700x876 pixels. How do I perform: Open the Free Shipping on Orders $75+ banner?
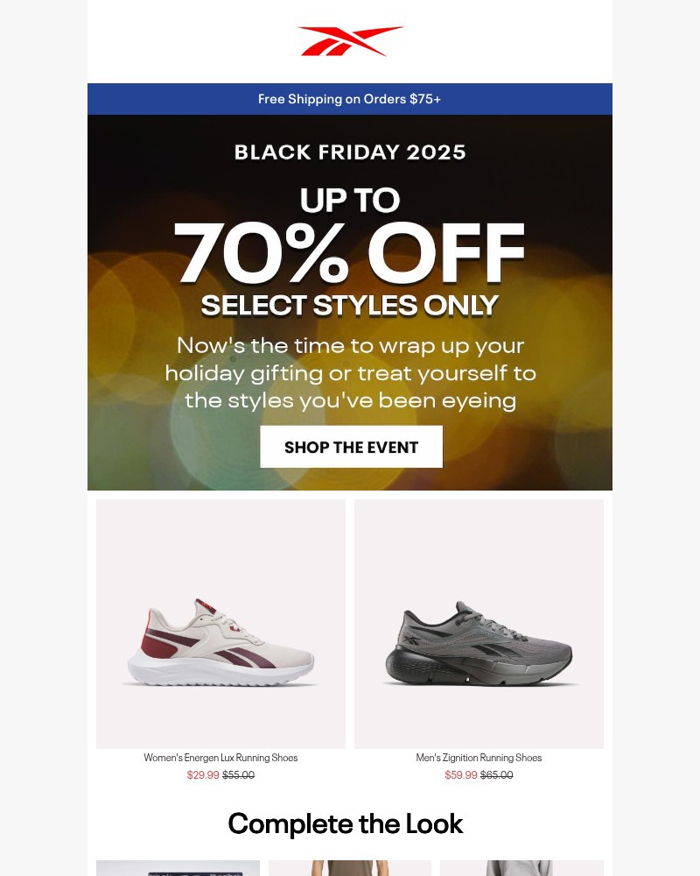tap(349, 99)
